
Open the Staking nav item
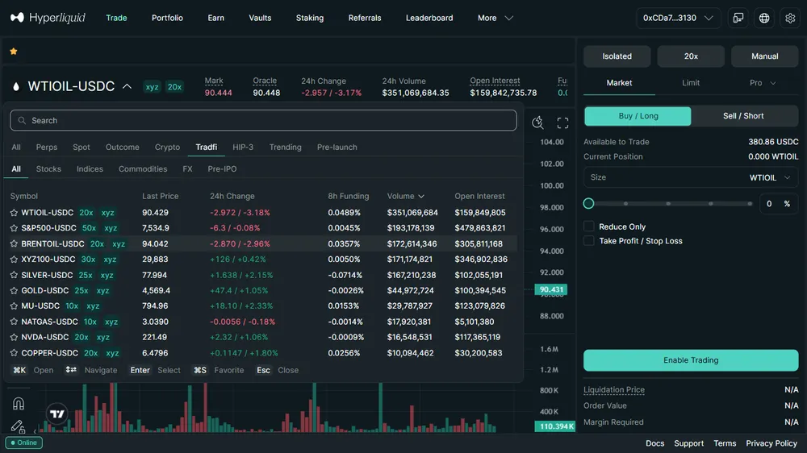click(x=310, y=18)
